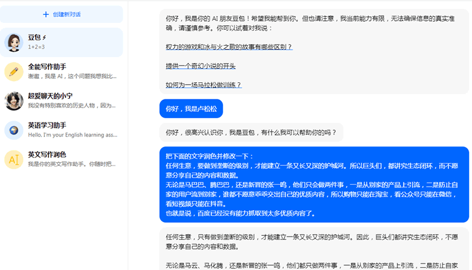The height and width of the screenshot is (270, 472).
Task: Click the lightning icon beside 豆包
Action: 44,38
